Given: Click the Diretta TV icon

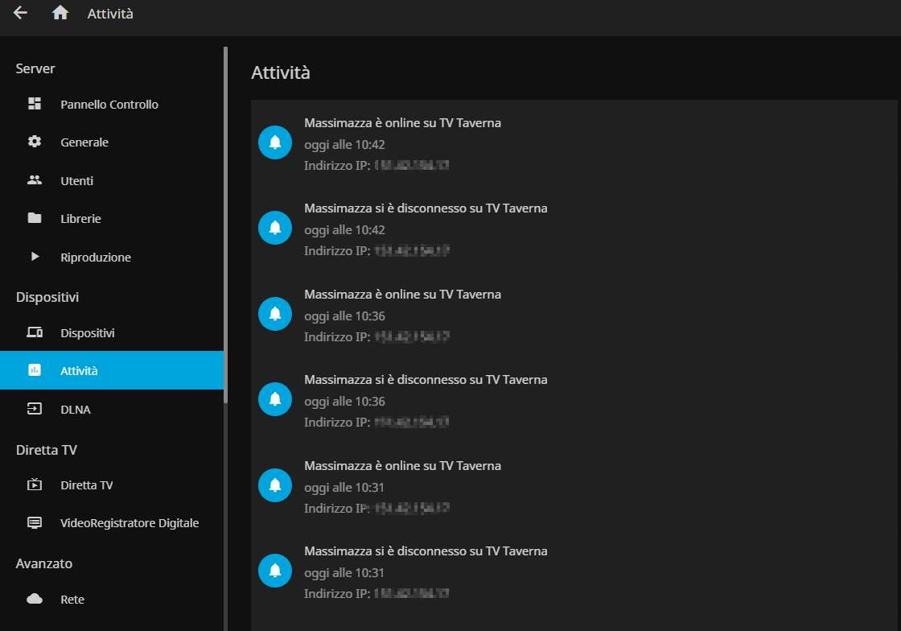Looking at the screenshot, I should (35, 485).
